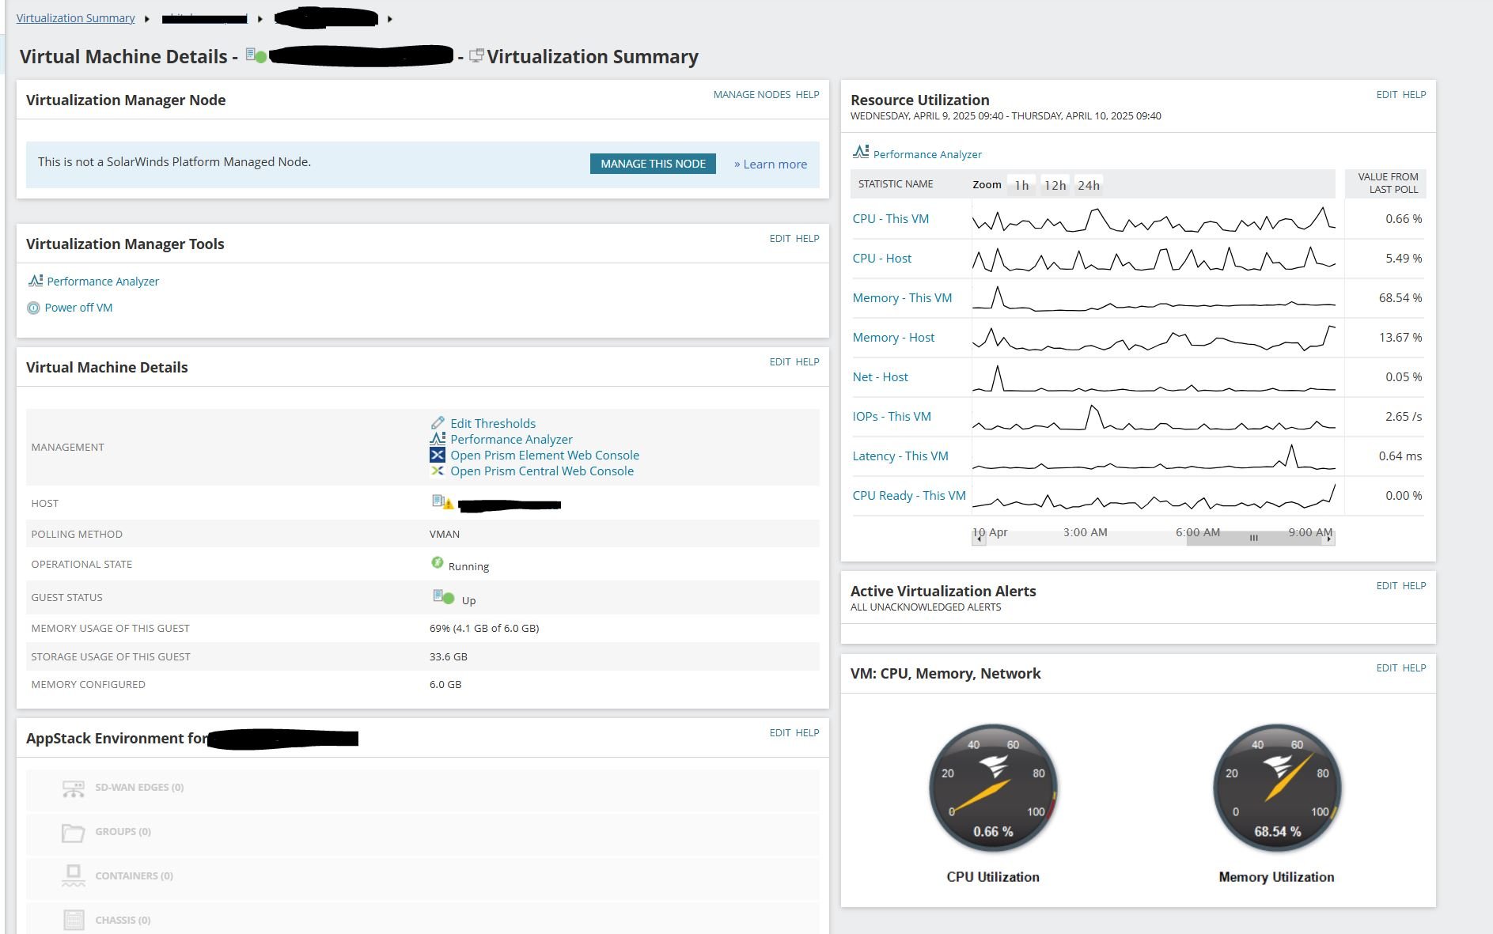
Task: Click the Performance Analyzer icon in Resource Utilization
Action: [x=861, y=151]
